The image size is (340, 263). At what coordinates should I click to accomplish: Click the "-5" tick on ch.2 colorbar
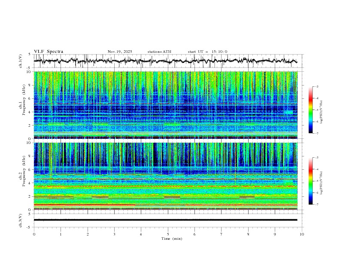pyautogui.click(x=316, y=181)
